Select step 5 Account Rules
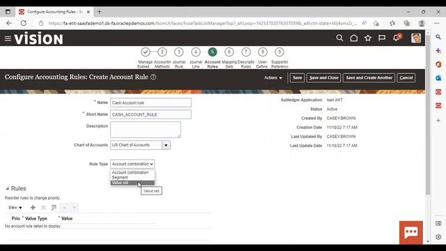Image resolution: width=446 pixels, height=251 pixels. 213,52
